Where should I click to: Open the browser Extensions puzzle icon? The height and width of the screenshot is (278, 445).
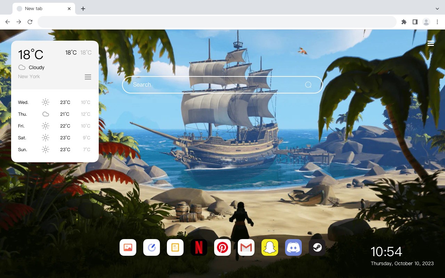point(404,22)
